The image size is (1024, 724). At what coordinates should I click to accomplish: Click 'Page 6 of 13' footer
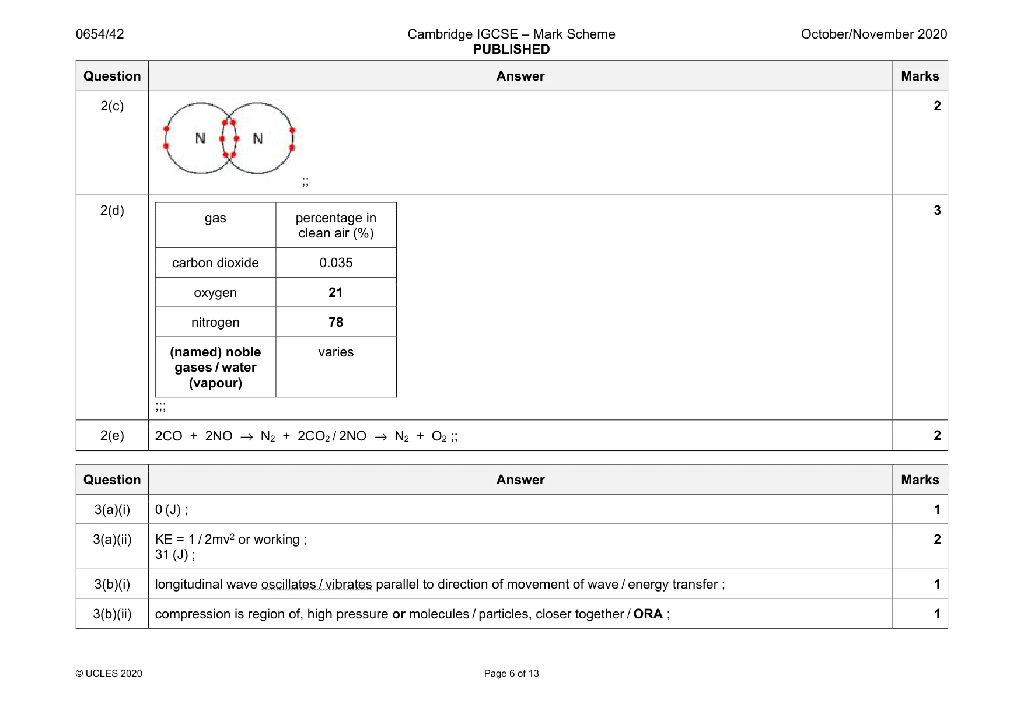(511, 673)
